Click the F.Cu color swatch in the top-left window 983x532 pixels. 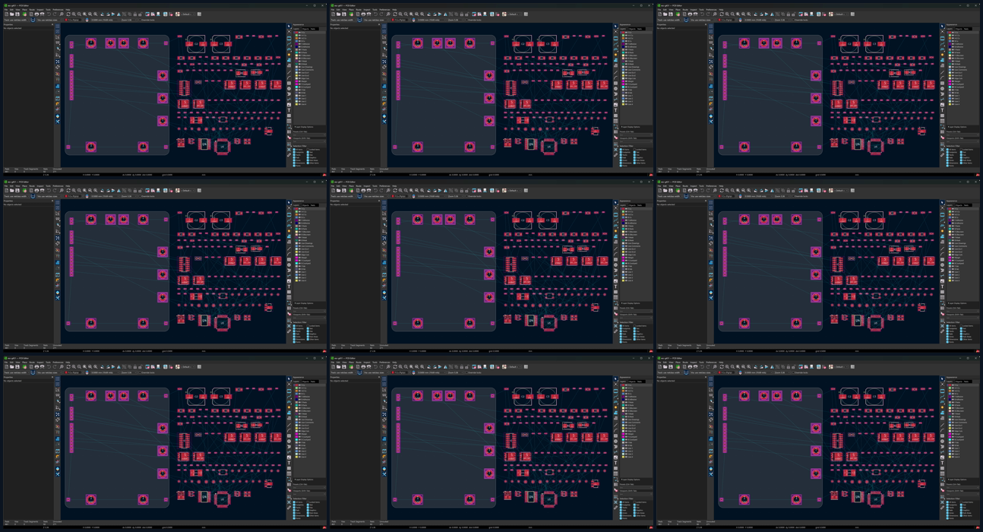coord(296,33)
